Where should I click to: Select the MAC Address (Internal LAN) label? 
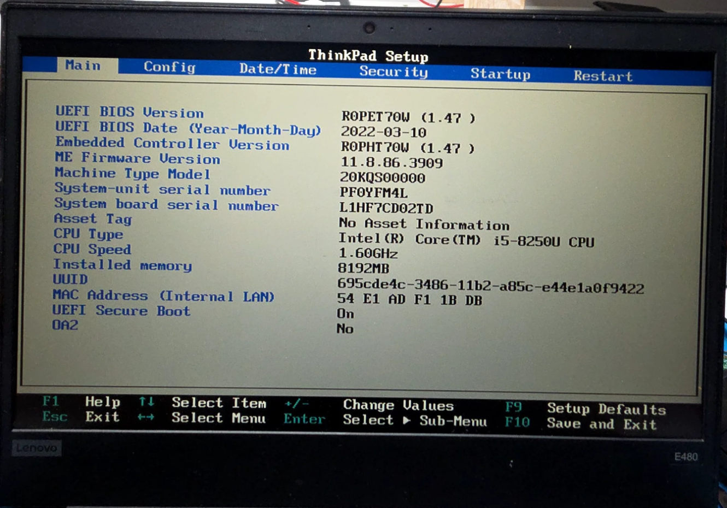tap(163, 296)
